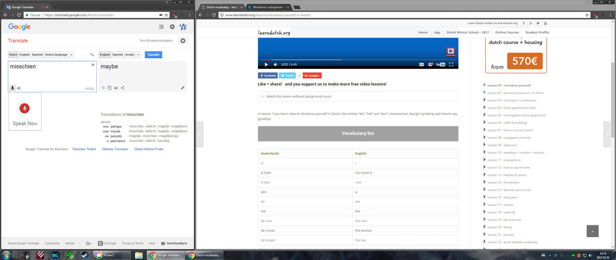616x260 pixels.
Task: Open the Translator Toolkit link
Action: [84, 149]
